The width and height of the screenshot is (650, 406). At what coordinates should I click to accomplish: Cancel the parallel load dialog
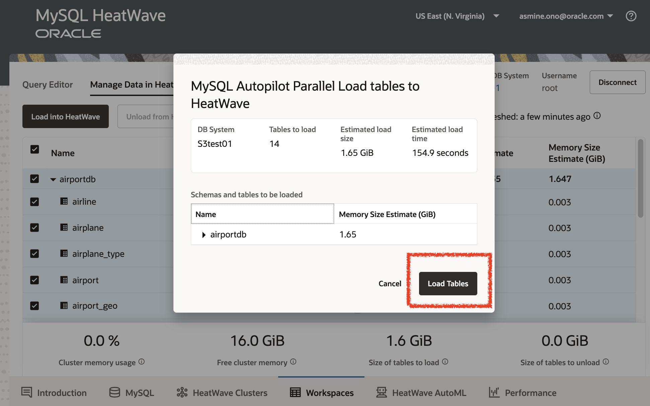coord(390,284)
